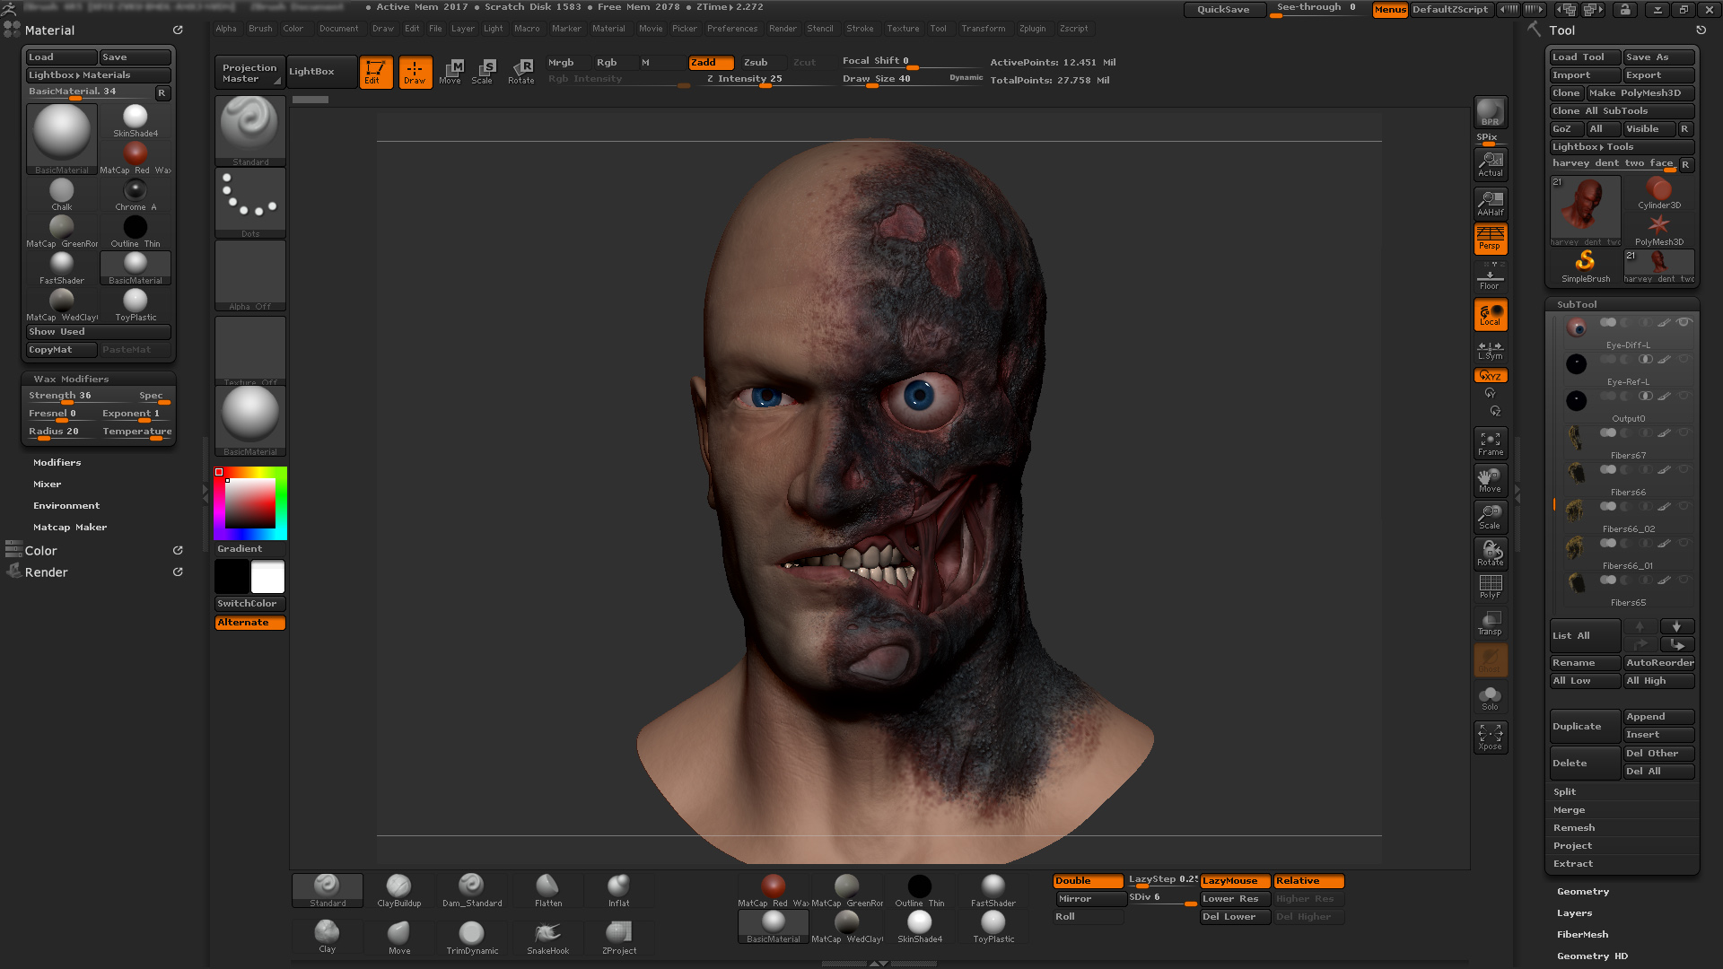Open the Stroke menu
Screen dimensions: 1723x969
860,29
